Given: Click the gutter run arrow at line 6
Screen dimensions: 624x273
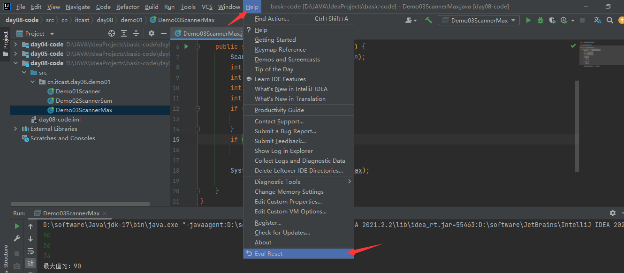Looking at the screenshot, I should pyautogui.click(x=186, y=46).
